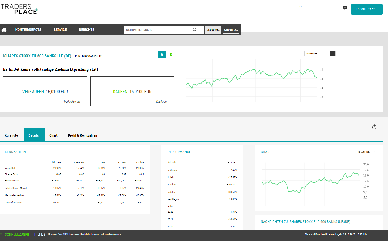The image size is (388, 241).
Task: Open Berichte menu
Action: tap(87, 30)
